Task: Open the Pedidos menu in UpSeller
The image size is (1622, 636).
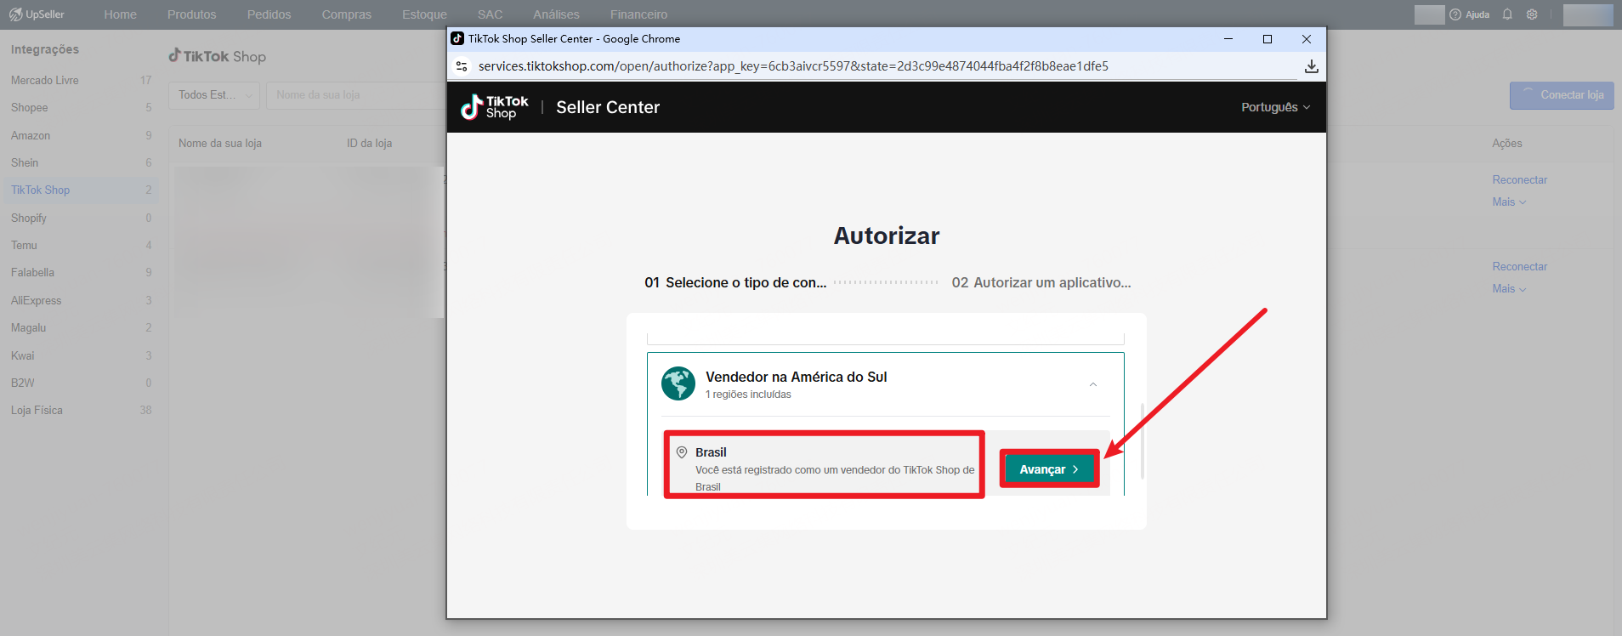Action: point(269,14)
